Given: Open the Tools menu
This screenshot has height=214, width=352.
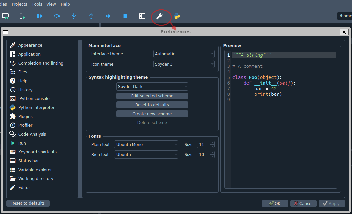Looking at the screenshot, I should click(x=37, y=4).
